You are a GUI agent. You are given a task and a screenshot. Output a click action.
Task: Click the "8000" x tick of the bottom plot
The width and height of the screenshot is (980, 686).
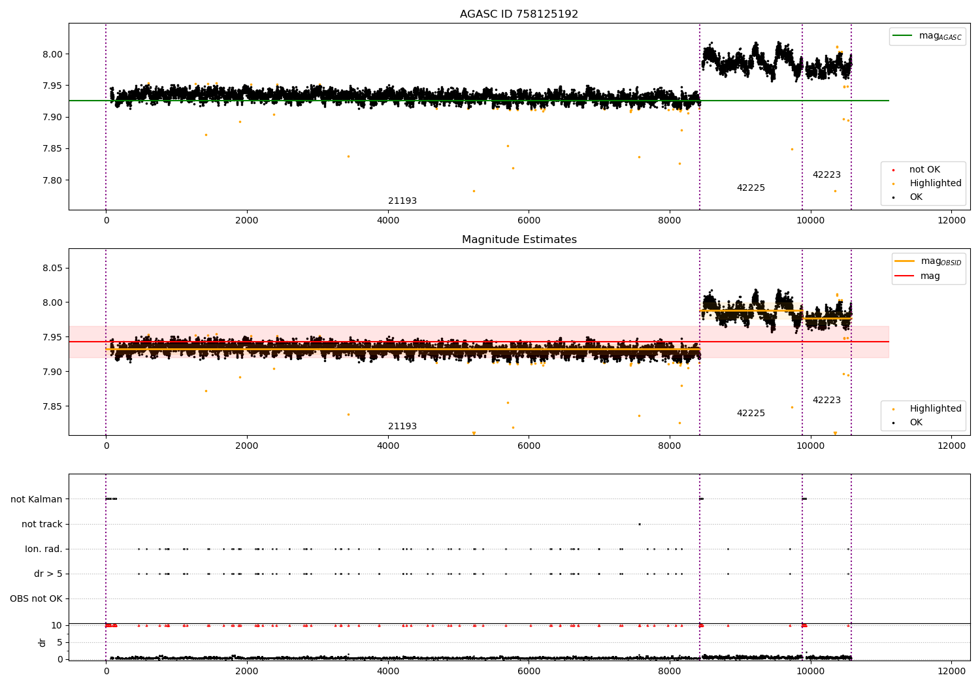click(x=670, y=672)
